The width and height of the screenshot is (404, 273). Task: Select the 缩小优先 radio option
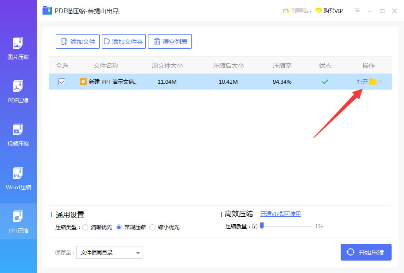click(152, 227)
